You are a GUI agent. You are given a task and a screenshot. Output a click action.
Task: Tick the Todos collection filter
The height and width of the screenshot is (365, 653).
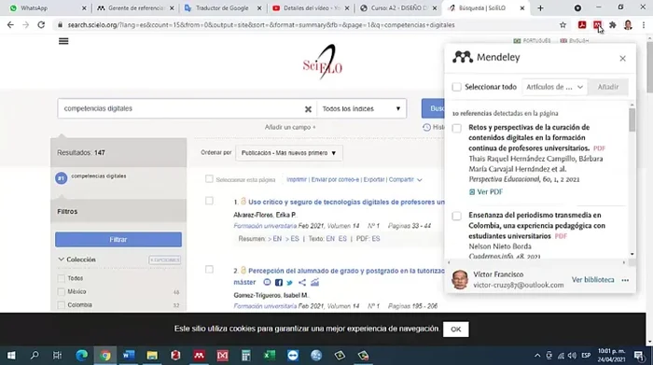62,278
